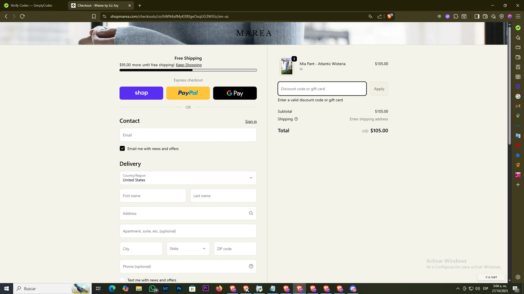
Task: Open sidebar settings gear
Action: click(518, 277)
